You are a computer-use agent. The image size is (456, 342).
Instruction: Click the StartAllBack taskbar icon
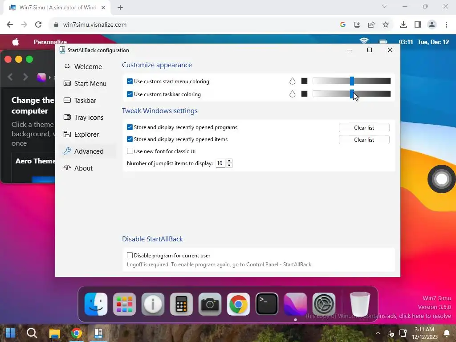click(98, 333)
